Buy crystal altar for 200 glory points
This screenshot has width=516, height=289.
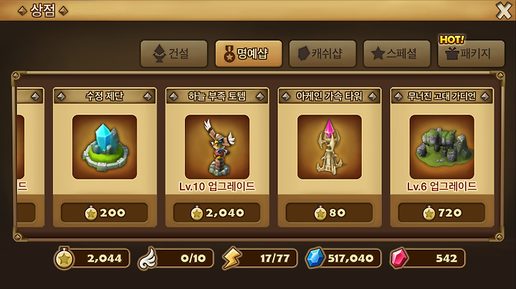[x=105, y=212]
